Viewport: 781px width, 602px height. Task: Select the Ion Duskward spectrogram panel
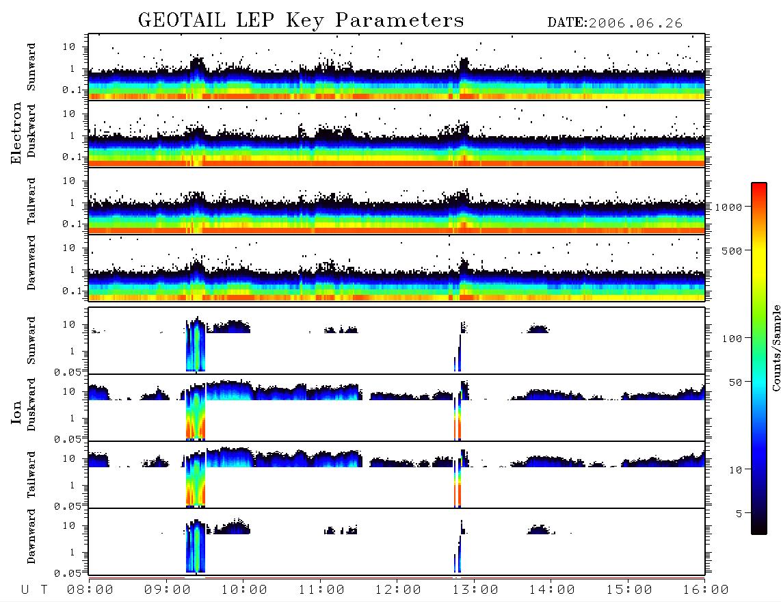pyautogui.click(x=397, y=408)
